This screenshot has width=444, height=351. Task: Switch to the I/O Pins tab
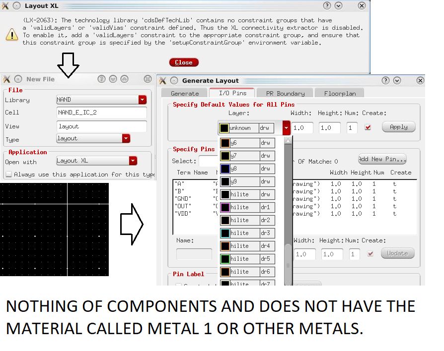click(x=232, y=93)
